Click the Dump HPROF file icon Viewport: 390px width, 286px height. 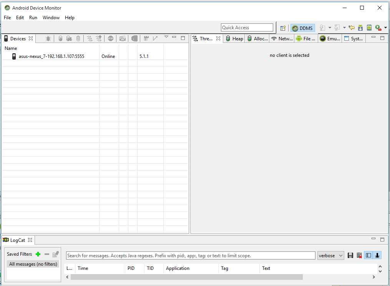coord(69,38)
